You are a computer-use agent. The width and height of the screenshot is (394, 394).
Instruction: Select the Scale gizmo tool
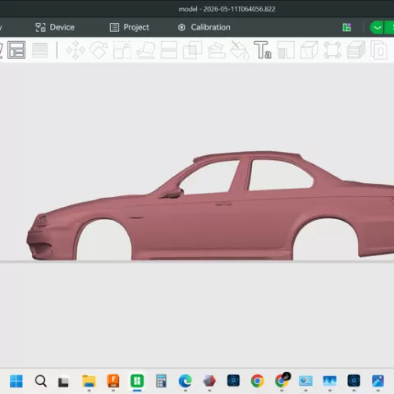click(x=122, y=50)
